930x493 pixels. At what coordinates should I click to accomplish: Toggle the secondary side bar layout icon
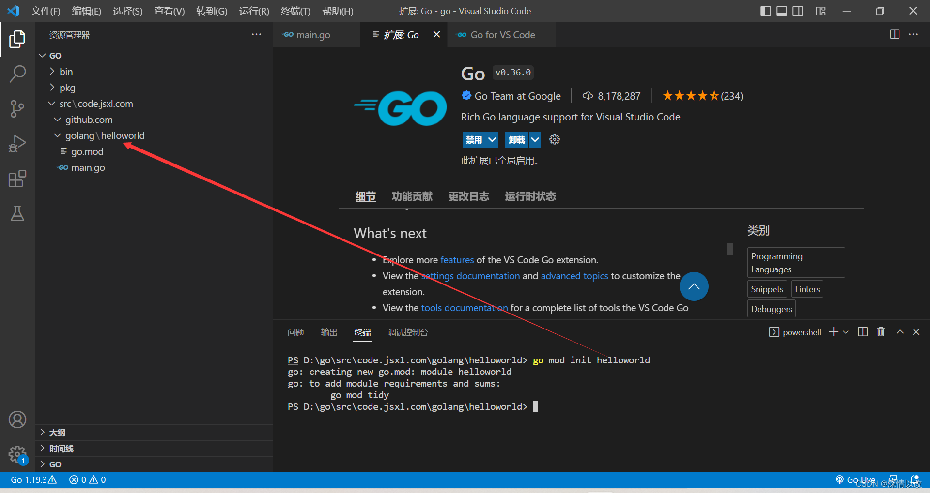pos(798,11)
